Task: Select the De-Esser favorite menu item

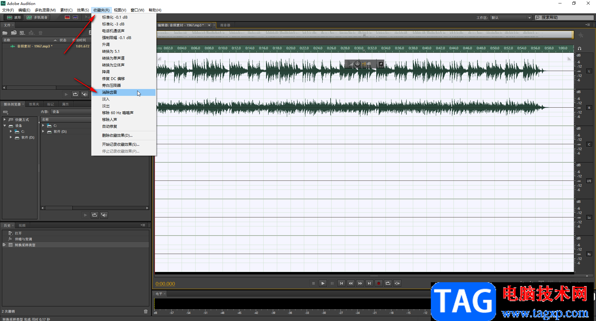Action: (124, 92)
